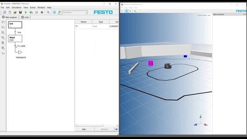The image size is (247, 139).
Task: Select the triangle terminate symbol
Action: pyautogui.click(x=20, y=52)
